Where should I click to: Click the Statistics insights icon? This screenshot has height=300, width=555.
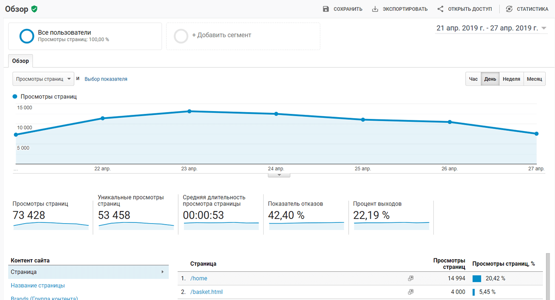click(509, 9)
